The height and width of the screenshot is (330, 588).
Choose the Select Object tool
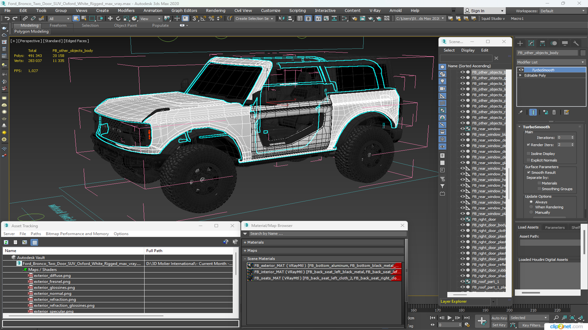(76, 19)
